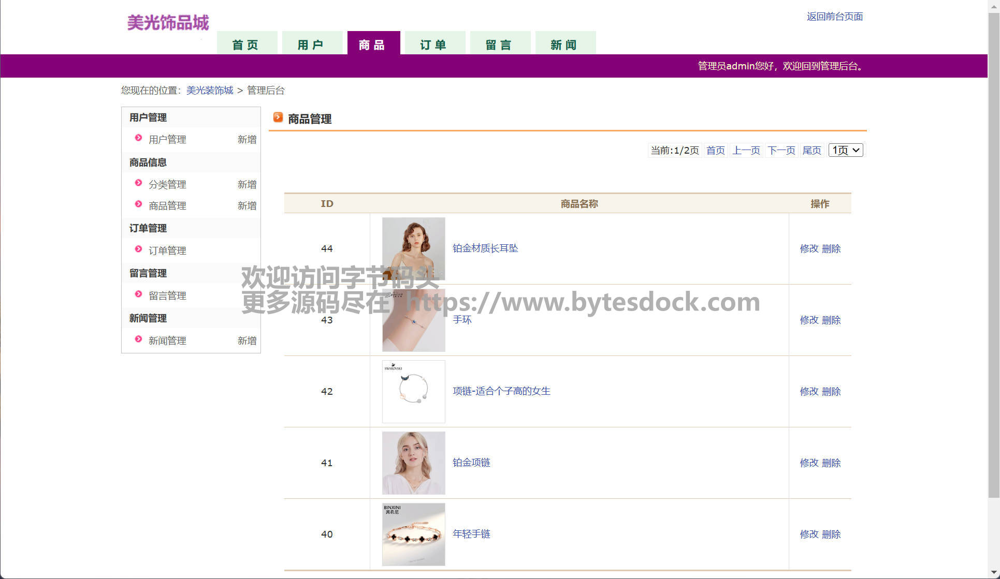The image size is (1000, 579).
Task: Click the pink bullet icon next to 分类管理
Action: click(x=138, y=183)
